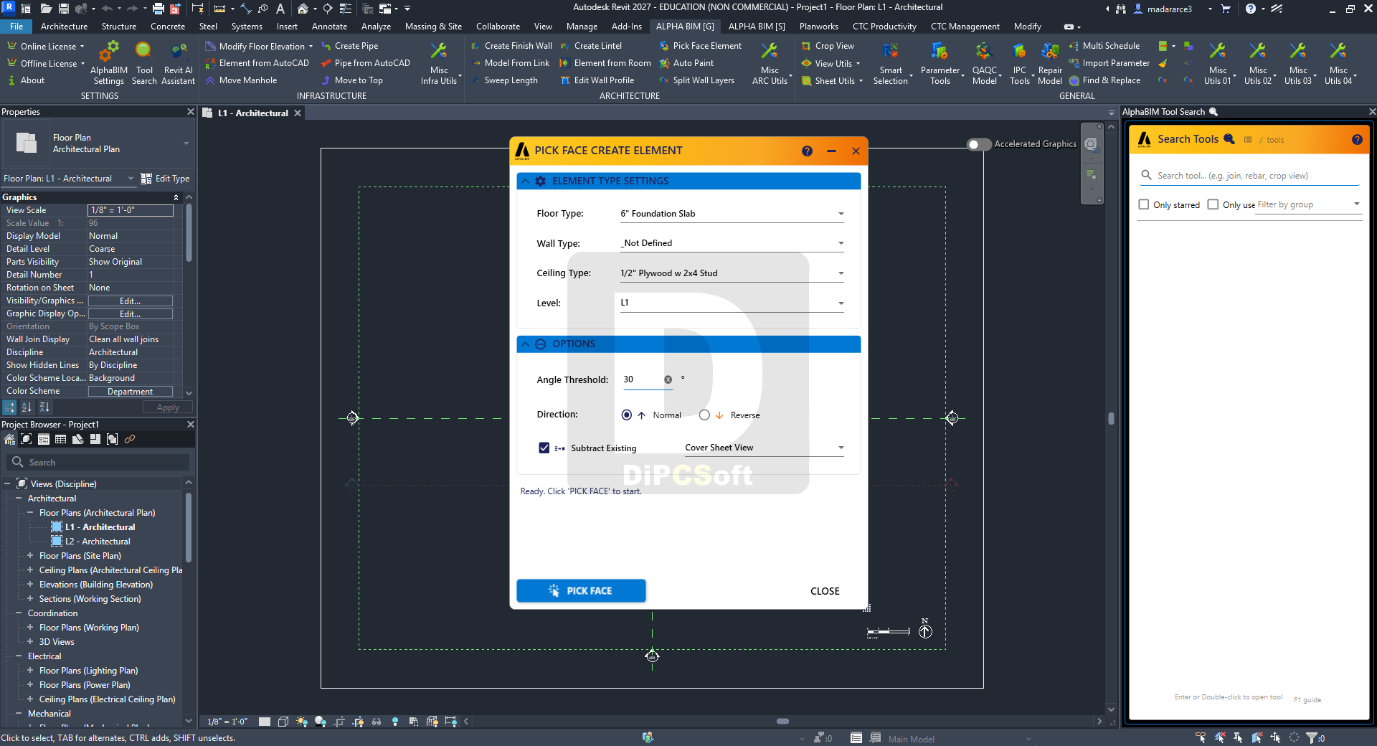Open IPC Tools
This screenshot has width=1377, height=746.
pyautogui.click(x=1020, y=63)
